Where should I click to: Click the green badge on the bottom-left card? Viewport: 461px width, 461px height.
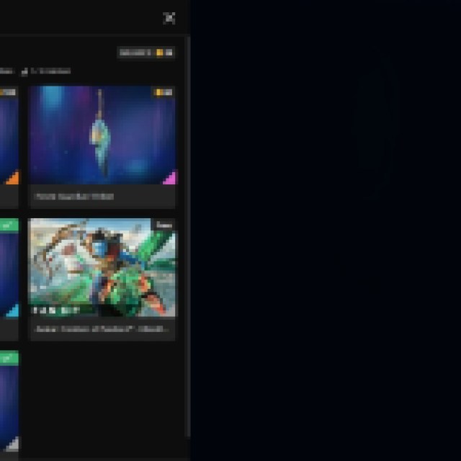point(8,358)
